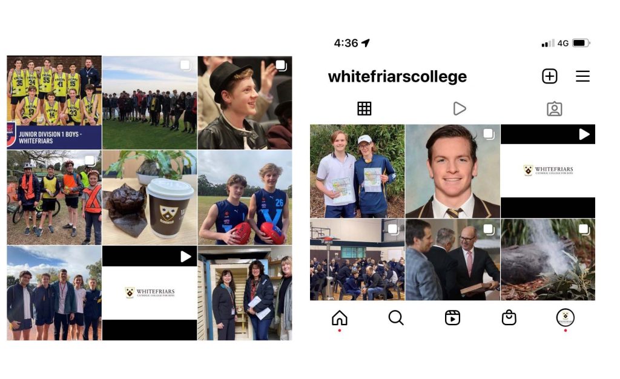Switch to the video play tab
This screenshot has height=379, width=620.
pyautogui.click(x=459, y=108)
